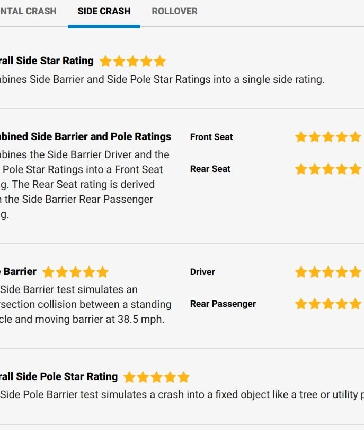Open the Frontal Crash tab
This screenshot has width=364, height=430.
[28, 11]
